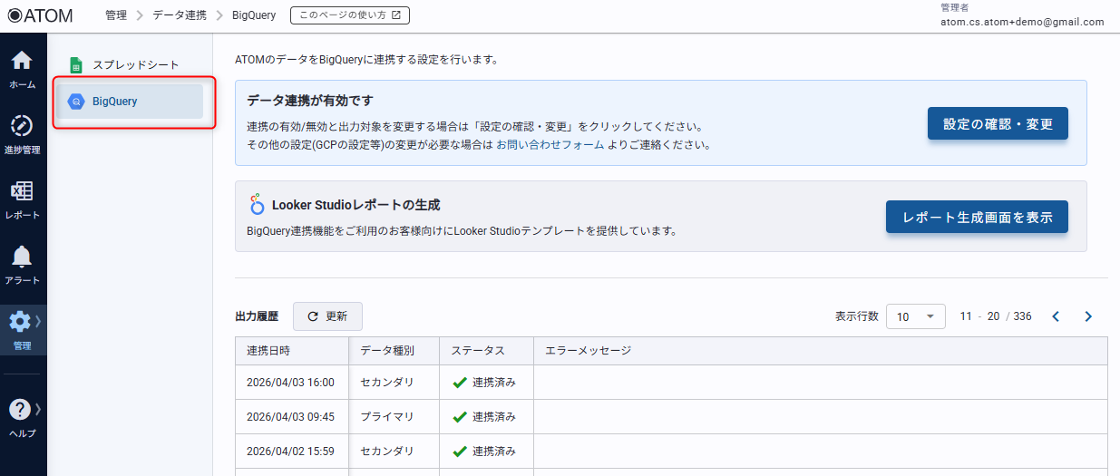Open the Report (レポート) sidebar icon
The height and width of the screenshot is (476, 1120).
click(23, 199)
